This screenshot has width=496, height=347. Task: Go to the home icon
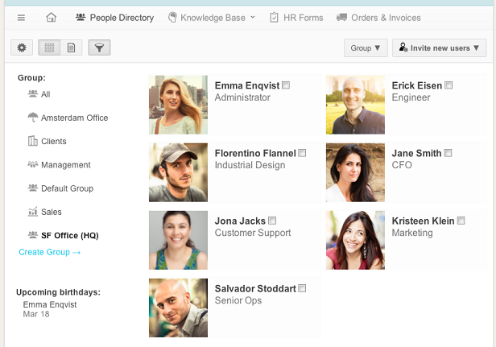click(51, 18)
